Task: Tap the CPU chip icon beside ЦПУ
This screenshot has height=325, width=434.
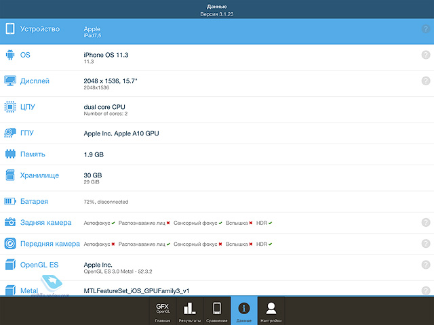Action: coord(10,107)
